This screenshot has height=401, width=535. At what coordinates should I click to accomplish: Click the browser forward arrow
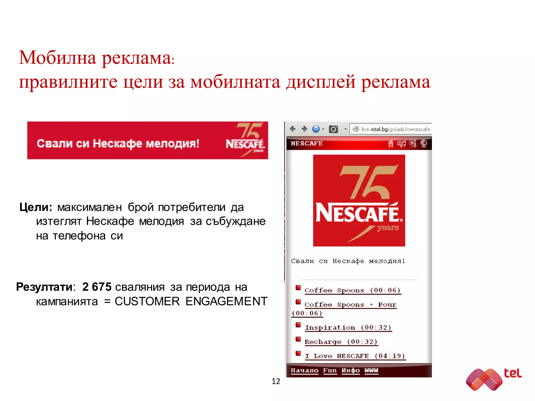(x=304, y=129)
